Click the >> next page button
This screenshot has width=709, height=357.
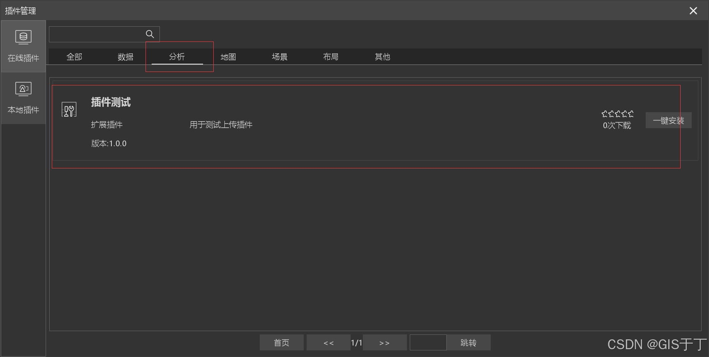[385, 343]
